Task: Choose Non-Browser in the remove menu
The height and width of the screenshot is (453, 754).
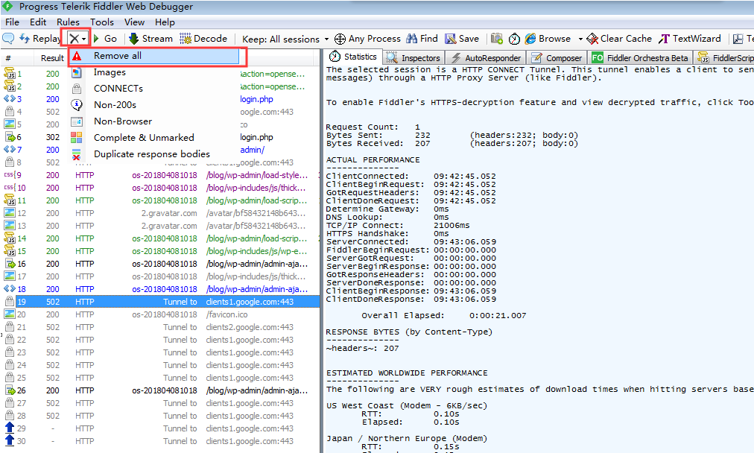Action: (x=154, y=121)
